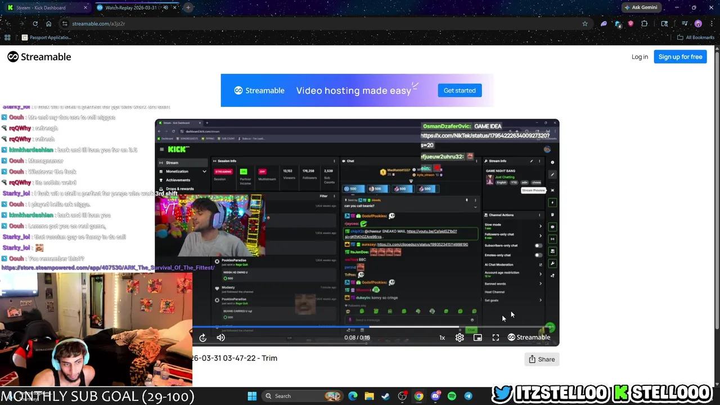Close the Watch-Replay 2026-03-31 tab

point(175,8)
